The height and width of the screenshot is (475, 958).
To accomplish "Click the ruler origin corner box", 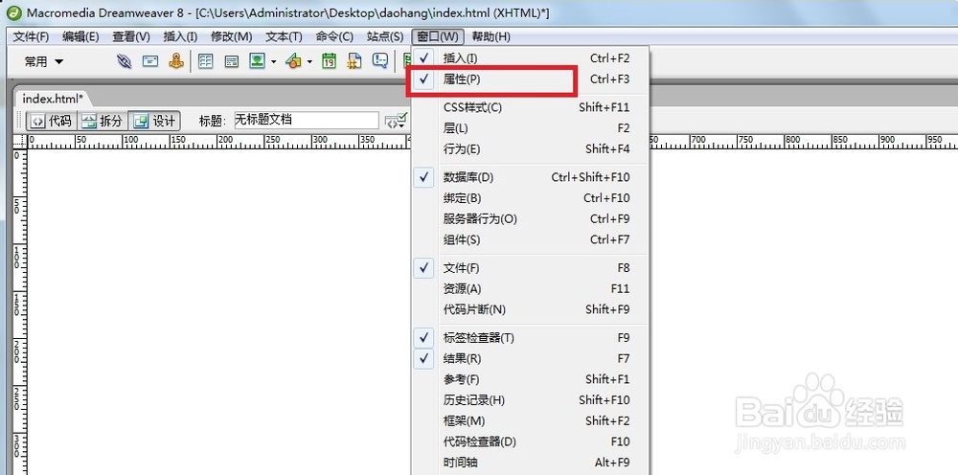I will (20, 142).
